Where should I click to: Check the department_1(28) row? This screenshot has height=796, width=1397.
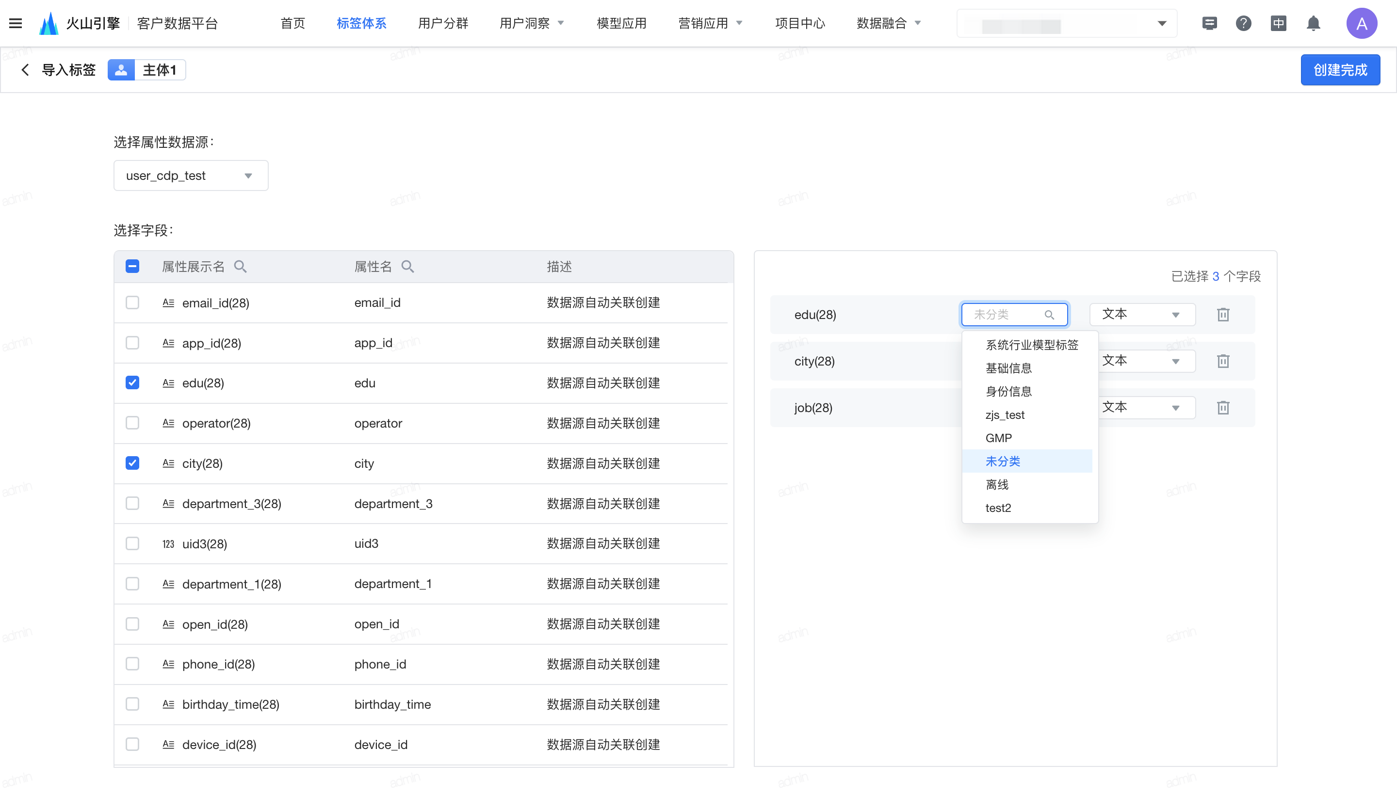[x=132, y=584]
